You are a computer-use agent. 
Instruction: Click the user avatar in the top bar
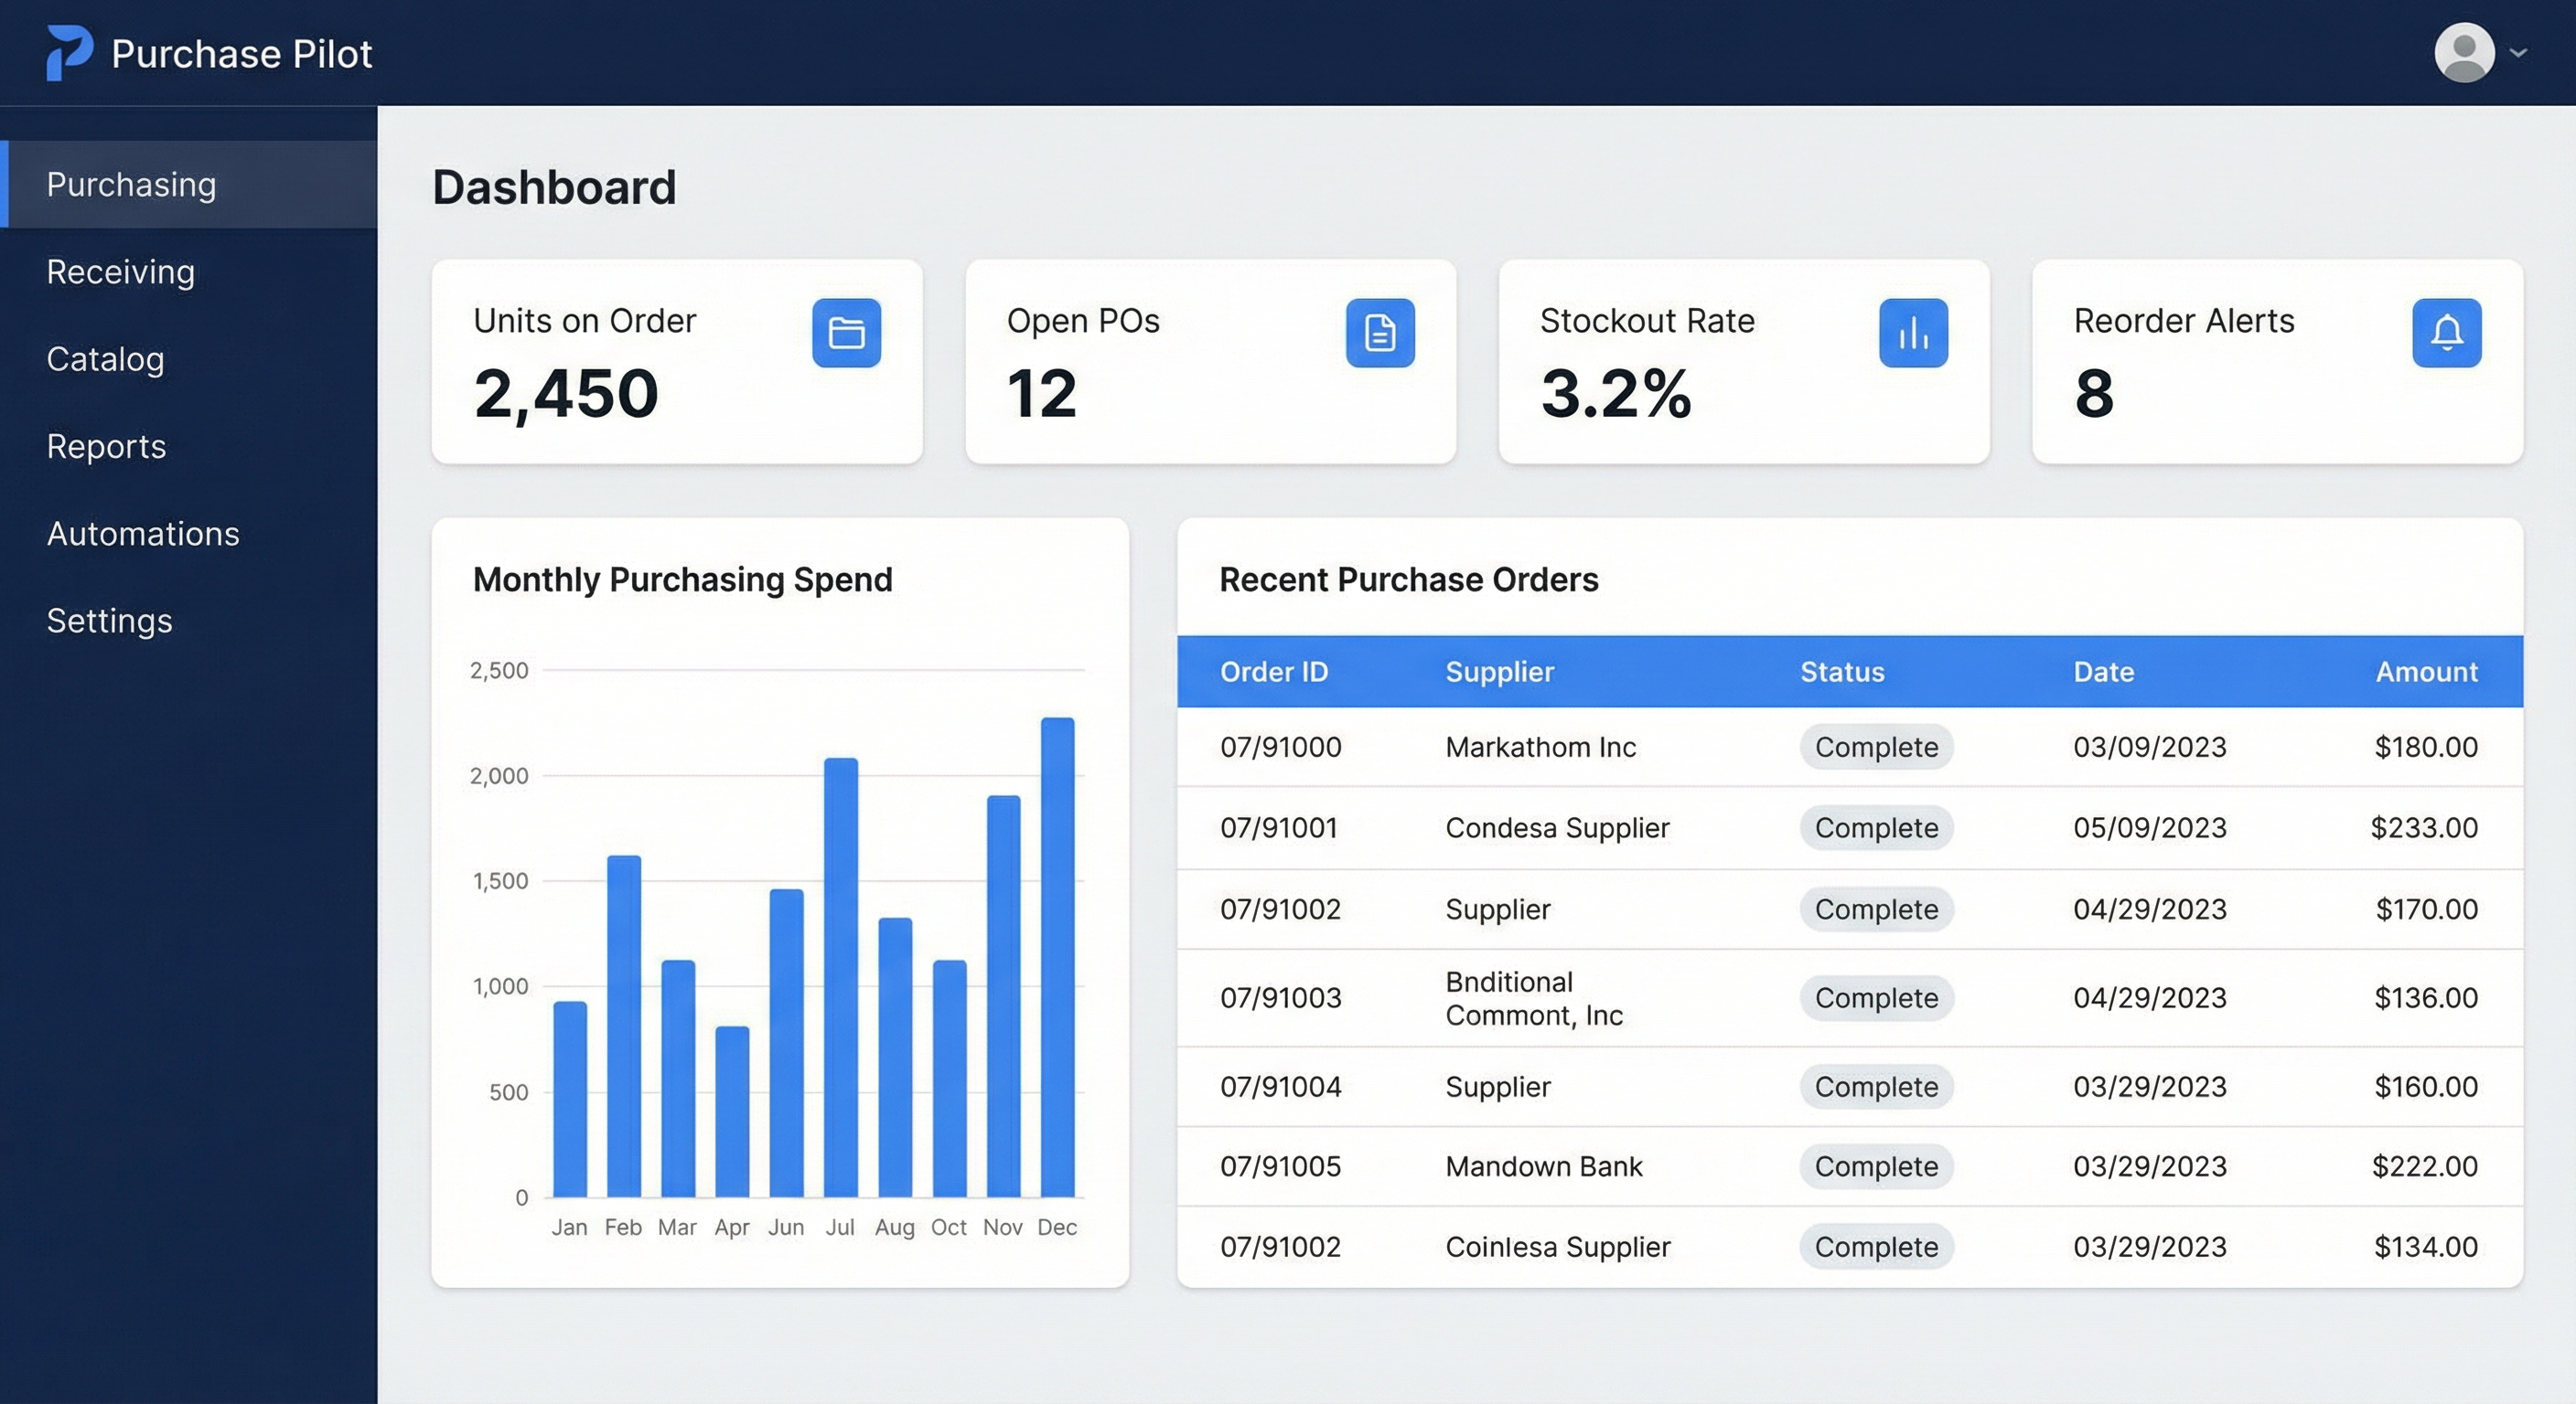2463,52
